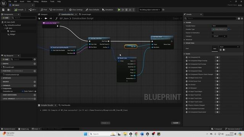This screenshot has width=244, height=137.
Task: Select the Widget component in tree
Action: (13, 34)
